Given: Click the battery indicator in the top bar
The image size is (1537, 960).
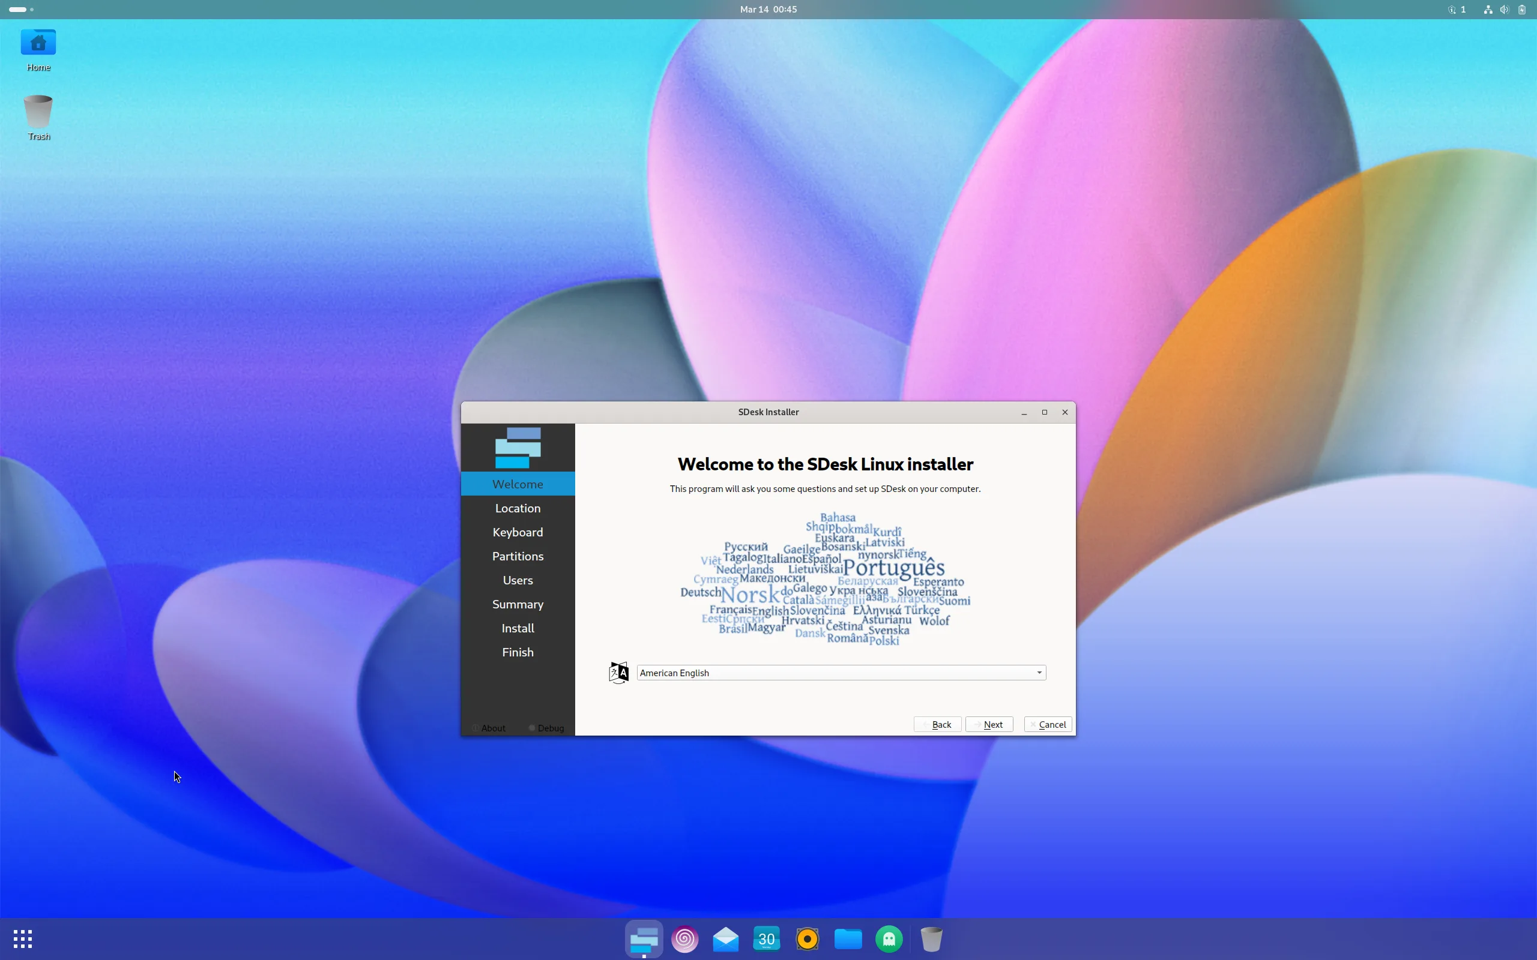Looking at the screenshot, I should pyautogui.click(x=1522, y=9).
